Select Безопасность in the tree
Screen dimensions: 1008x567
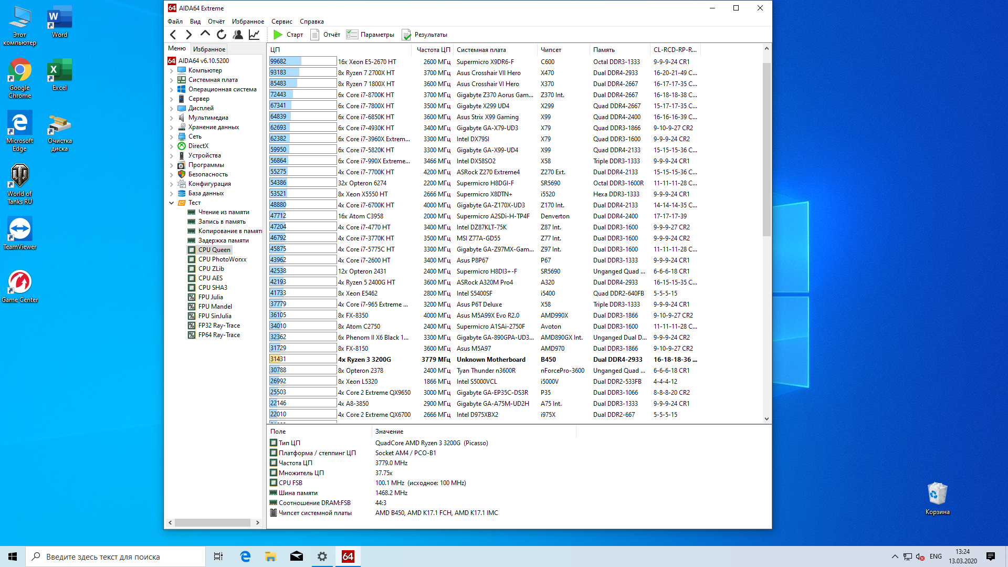208,174
